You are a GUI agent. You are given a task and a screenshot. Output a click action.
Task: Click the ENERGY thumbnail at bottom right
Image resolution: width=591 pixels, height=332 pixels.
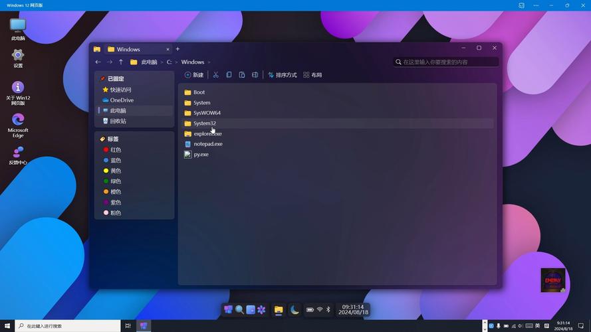click(553, 280)
